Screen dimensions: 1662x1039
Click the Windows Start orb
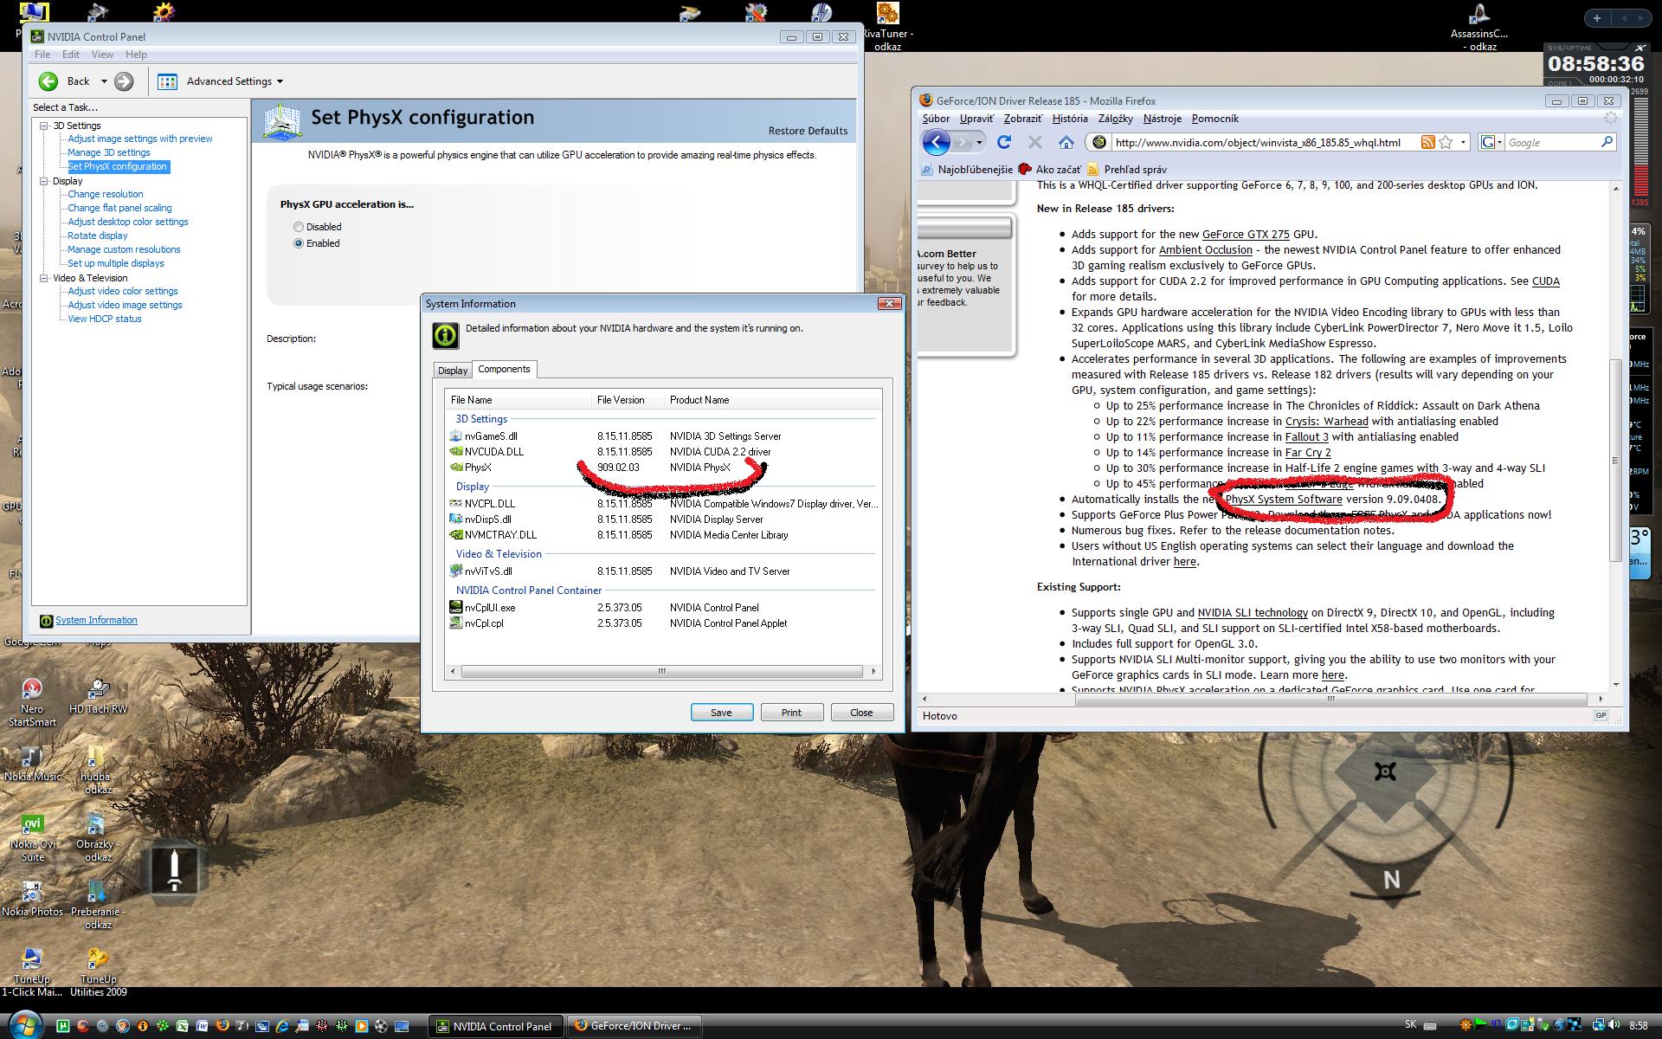[23, 1025]
